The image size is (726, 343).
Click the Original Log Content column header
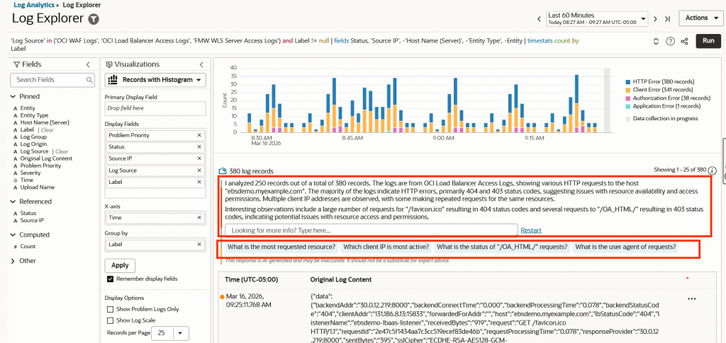tap(340, 280)
